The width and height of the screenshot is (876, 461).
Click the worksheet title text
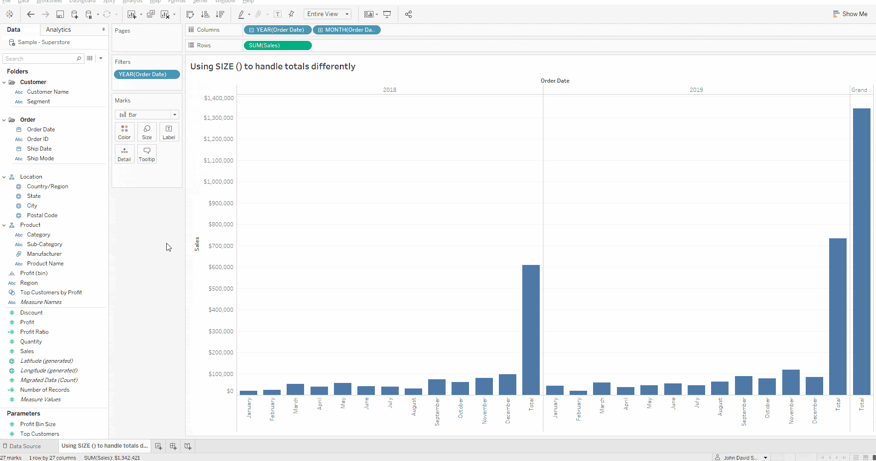tap(273, 67)
